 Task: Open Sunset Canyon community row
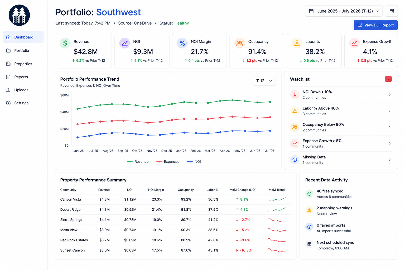pos(176,250)
